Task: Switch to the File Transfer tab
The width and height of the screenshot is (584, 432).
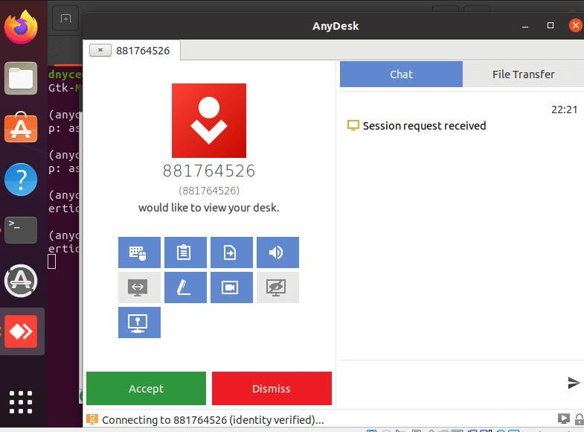Action: pos(523,74)
